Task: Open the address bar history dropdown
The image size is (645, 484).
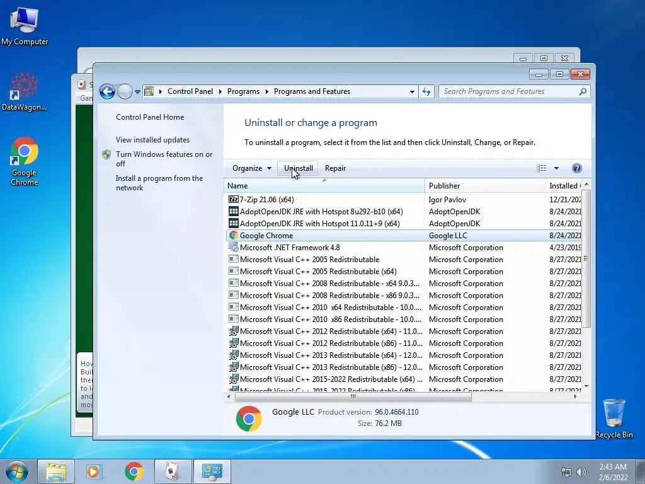Action: [x=412, y=91]
